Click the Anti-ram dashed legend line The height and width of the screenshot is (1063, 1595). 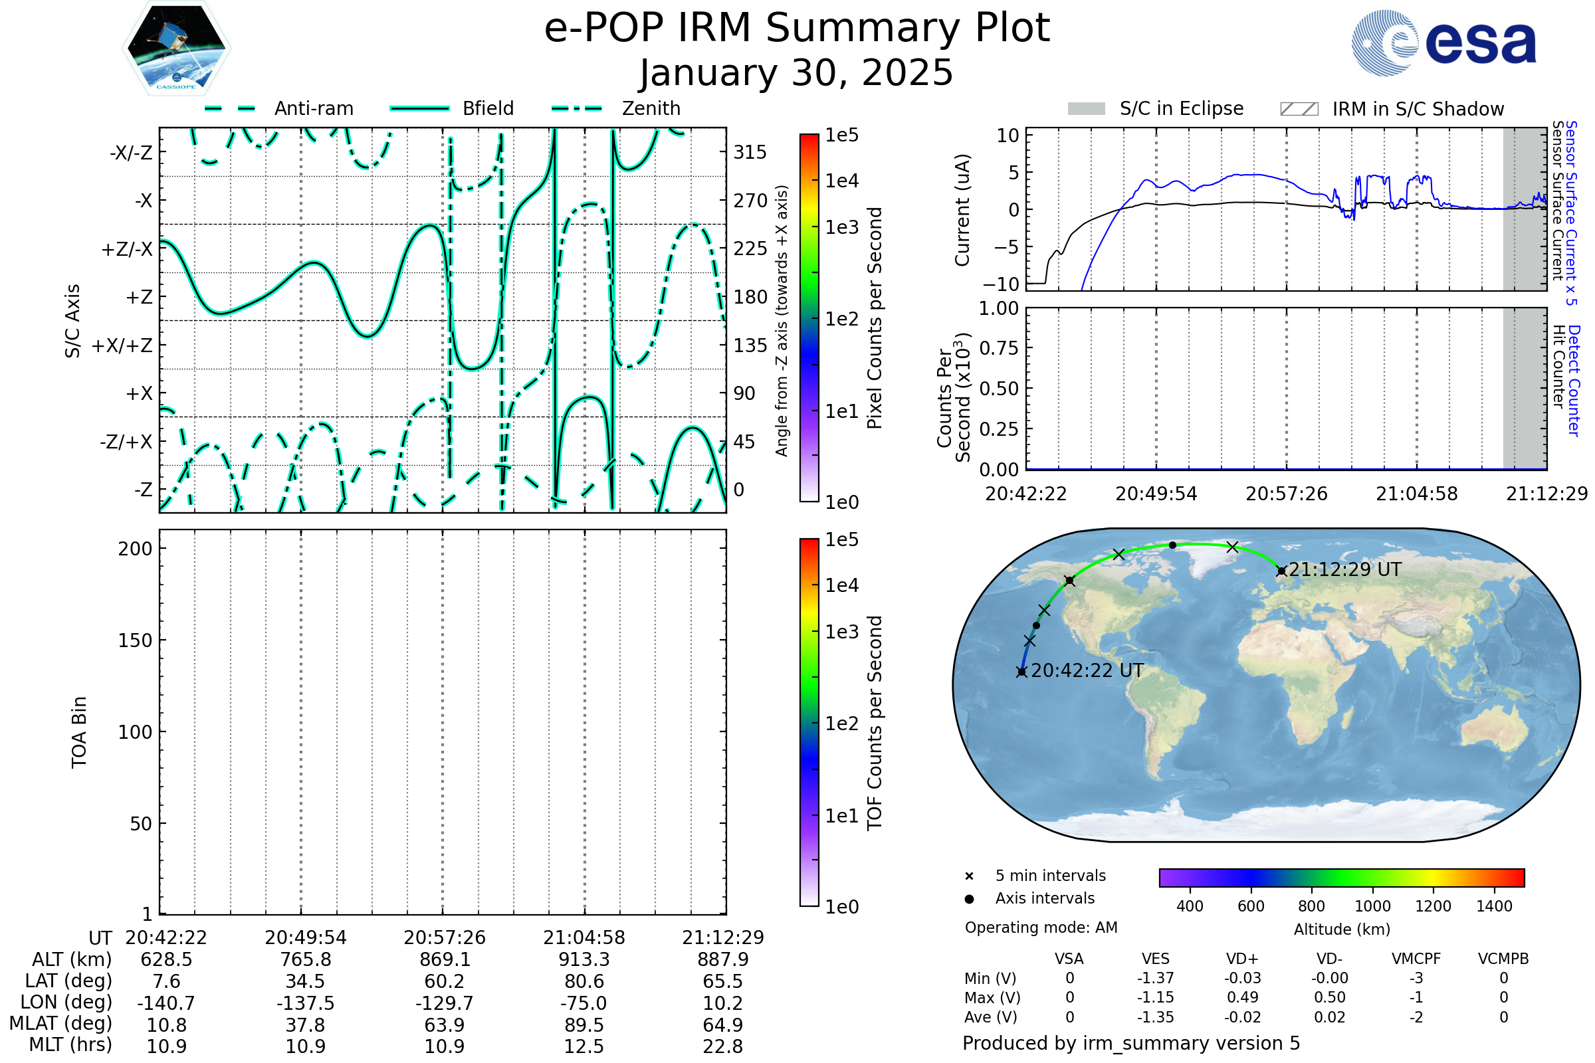(x=230, y=108)
